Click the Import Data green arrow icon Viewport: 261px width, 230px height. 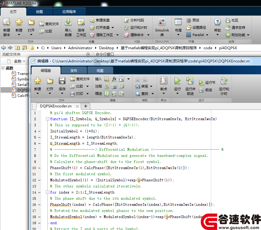point(68,22)
